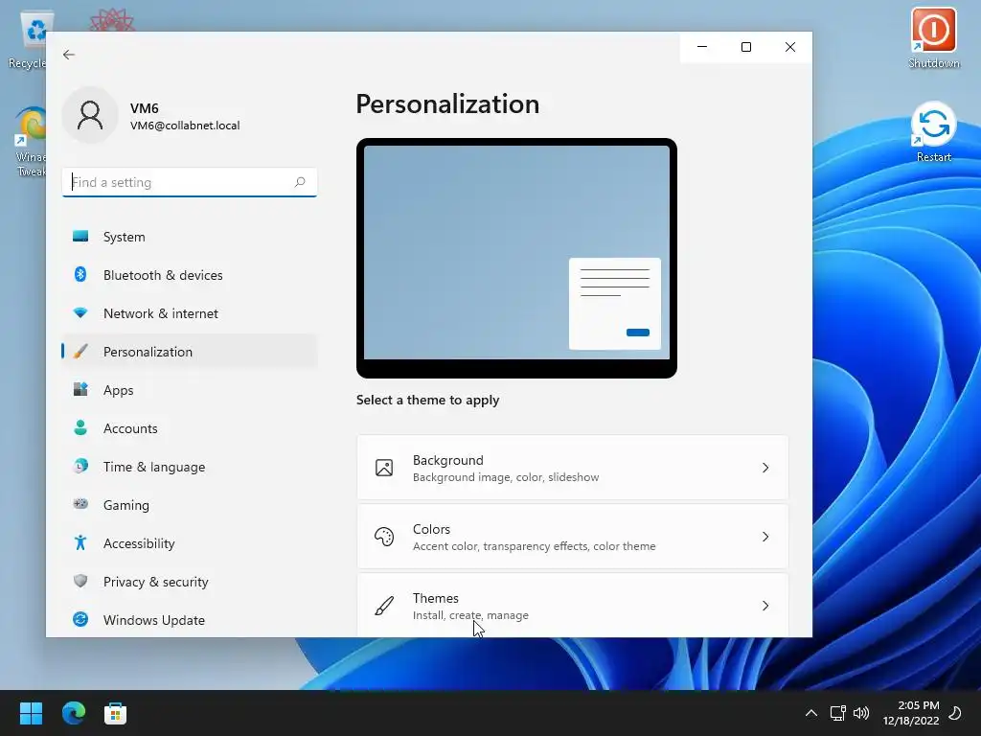The image size is (981, 736).
Task: Click the theme preview monitor image
Action: [x=516, y=258]
